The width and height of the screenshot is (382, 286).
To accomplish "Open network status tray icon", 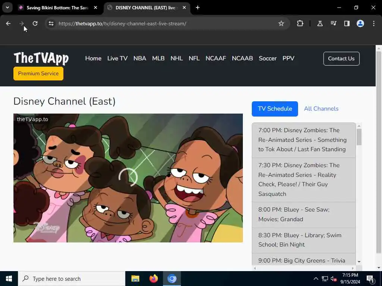I will (x=325, y=279).
